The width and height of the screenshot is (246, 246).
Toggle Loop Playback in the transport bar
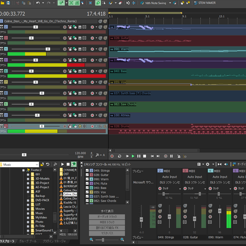tap(119, 156)
